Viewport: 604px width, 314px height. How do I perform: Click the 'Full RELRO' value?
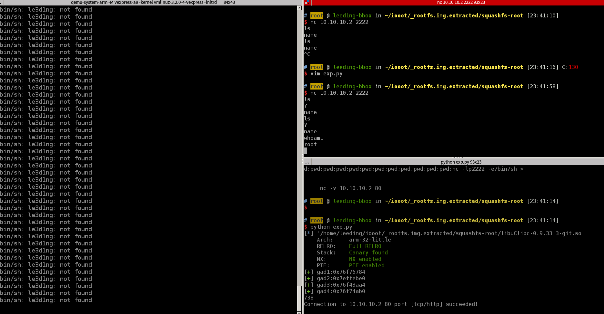365,246
